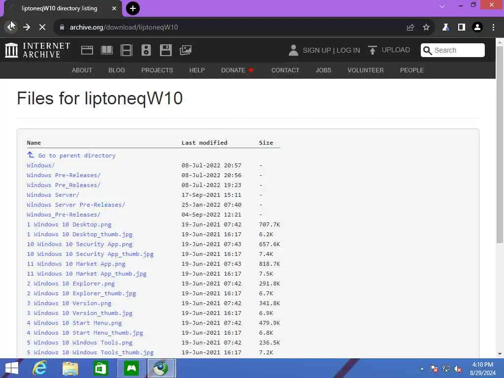Toggle the browser side panel icon
Screen dimensions: 504x378
(x=462, y=28)
